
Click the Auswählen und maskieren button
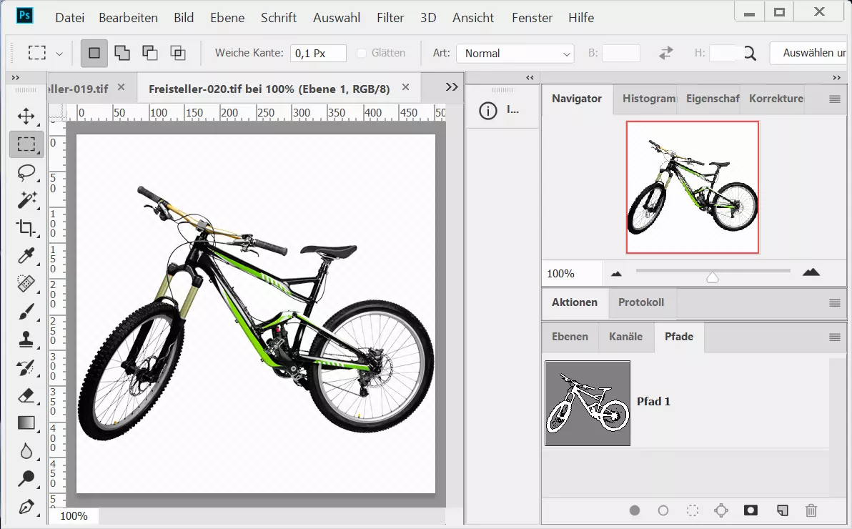[x=810, y=53]
